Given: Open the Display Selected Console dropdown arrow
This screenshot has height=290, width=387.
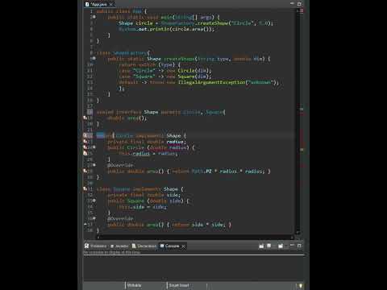Looking at the screenshot, I should 273,246.
